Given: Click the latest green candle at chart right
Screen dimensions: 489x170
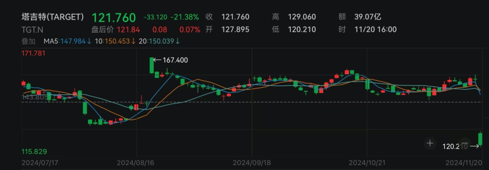Looking at the screenshot, I should (x=480, y=138).
